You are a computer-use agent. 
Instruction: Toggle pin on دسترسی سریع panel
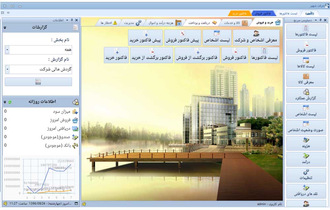(320, 20)
